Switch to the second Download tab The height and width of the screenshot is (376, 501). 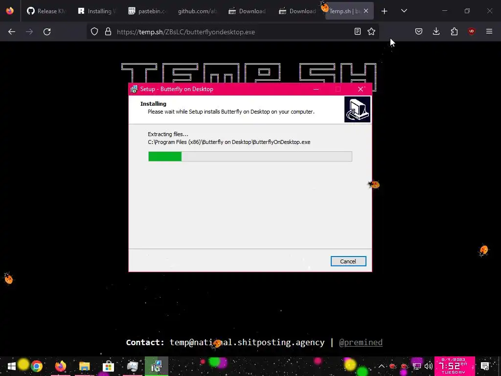pyautogui.click(x=298, y=11)
